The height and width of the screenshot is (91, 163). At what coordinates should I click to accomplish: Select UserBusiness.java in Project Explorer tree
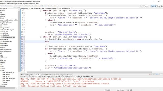[7, 41]
